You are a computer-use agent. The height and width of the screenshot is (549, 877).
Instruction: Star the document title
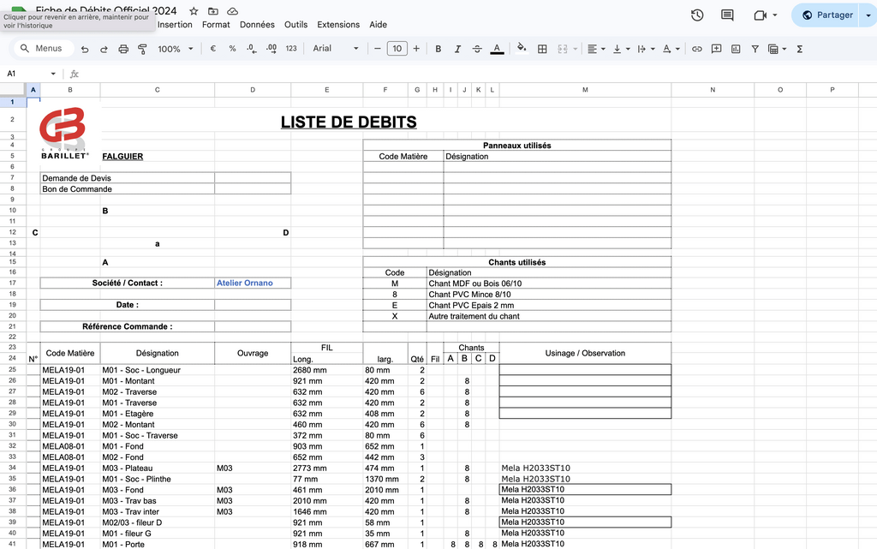click(x=194, y=10)
